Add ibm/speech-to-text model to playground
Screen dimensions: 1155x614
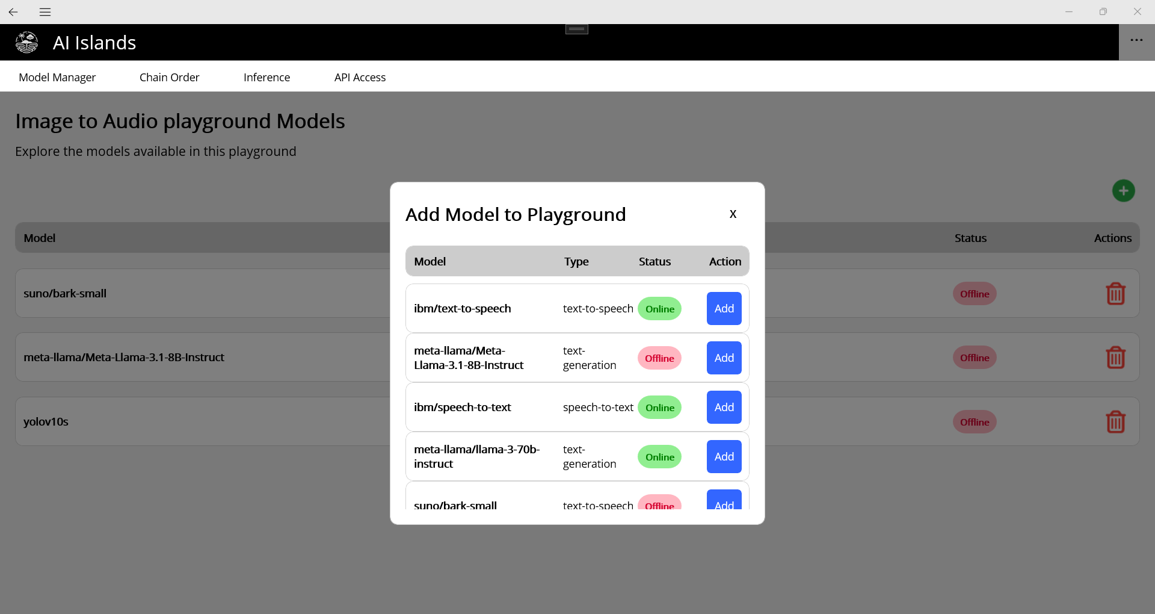724,407
